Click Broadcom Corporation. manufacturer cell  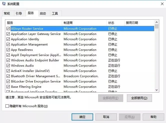pos(81,76)
